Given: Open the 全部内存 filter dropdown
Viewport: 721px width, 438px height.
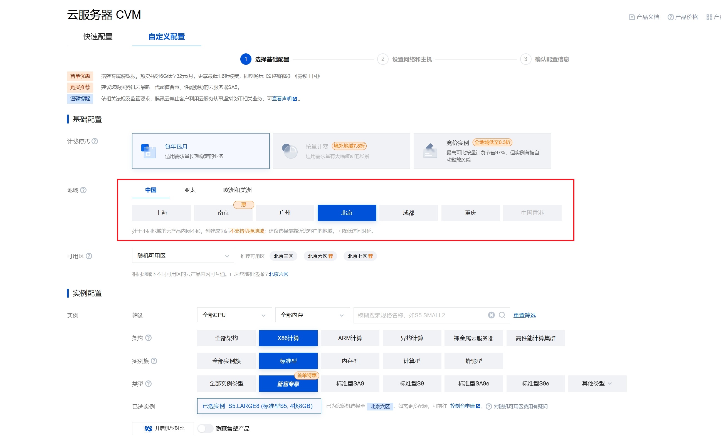Looking at the screenshot, I should [x=312, y=315].
